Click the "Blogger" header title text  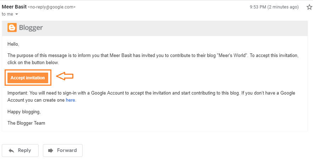click(x=31, y=28)
